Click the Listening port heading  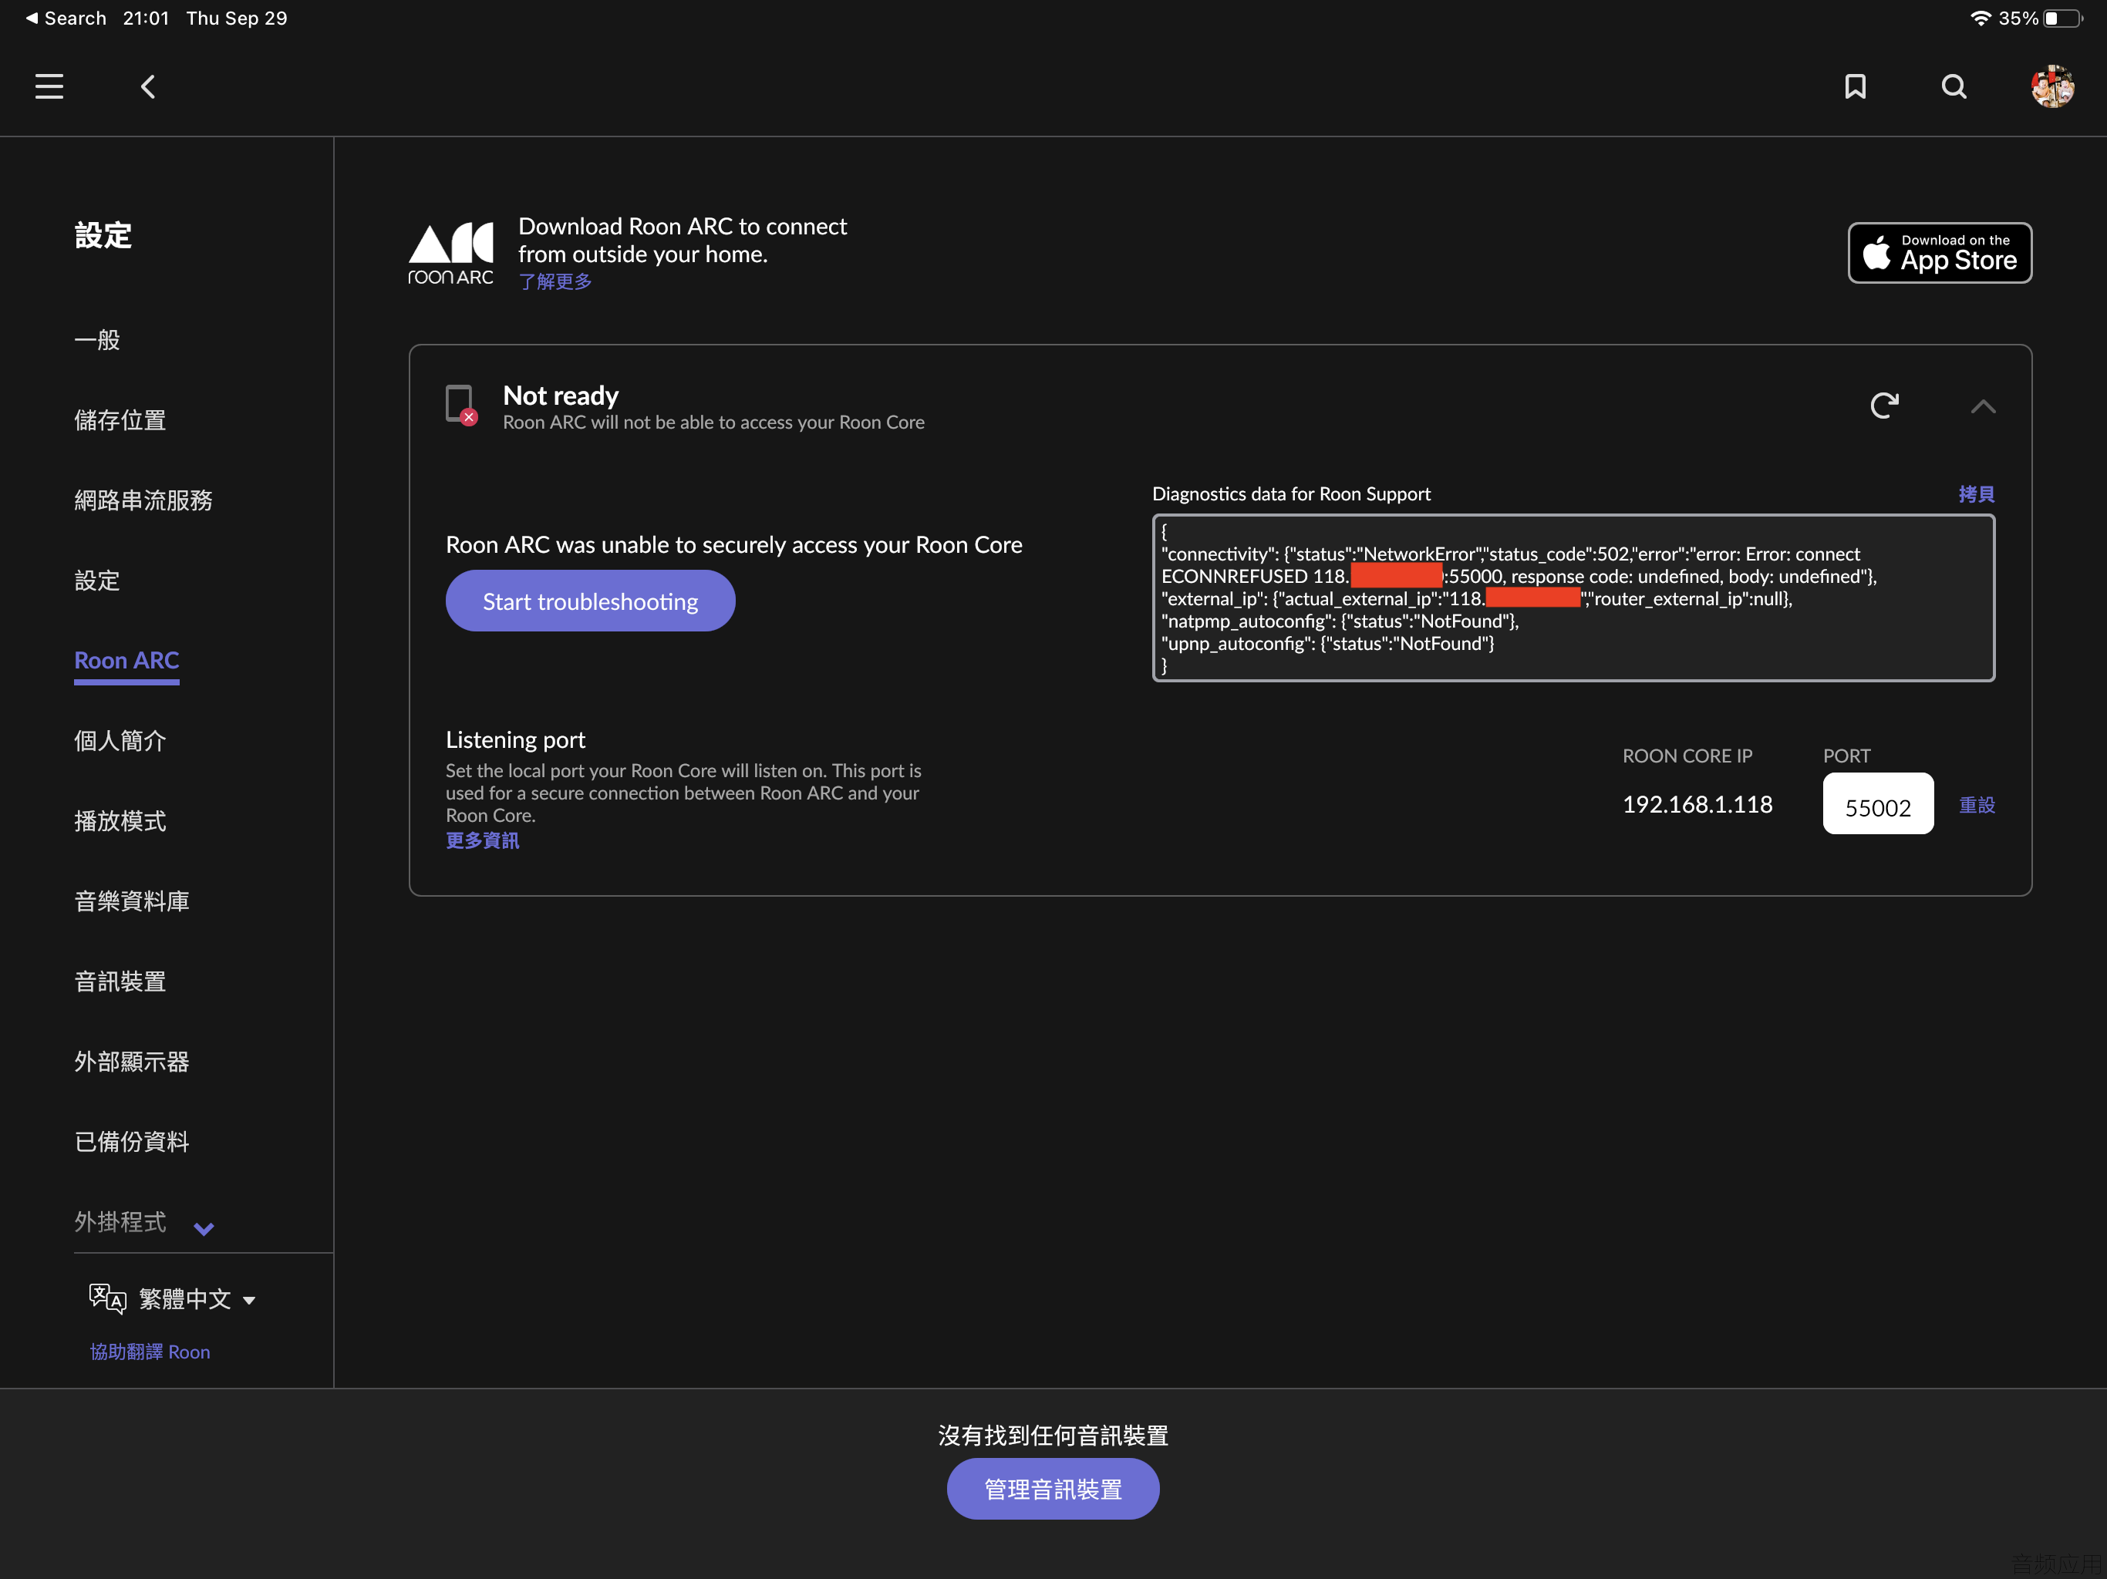click(x=515, y=739)
